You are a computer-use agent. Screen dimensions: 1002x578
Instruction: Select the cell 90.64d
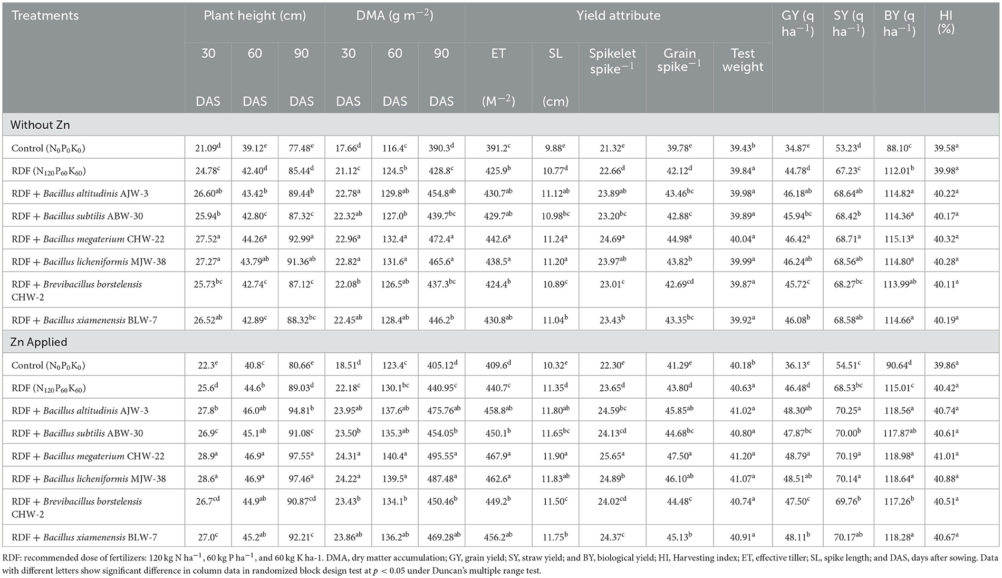pos(899,365)
